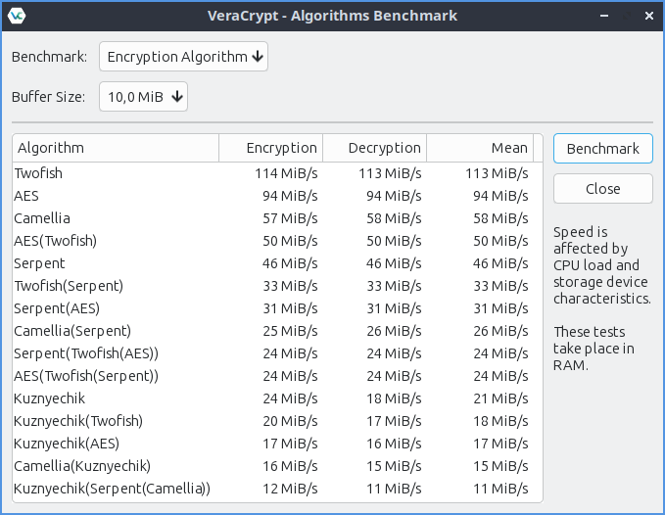Run the Benchmark button
Image resolution: width=665 pixels, height=515 pixels.
(x=602, y=149)
